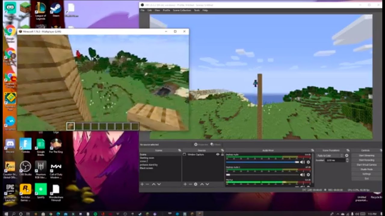
Task: Mute Desktop Audio speaker icon
Action: point(302,162)
